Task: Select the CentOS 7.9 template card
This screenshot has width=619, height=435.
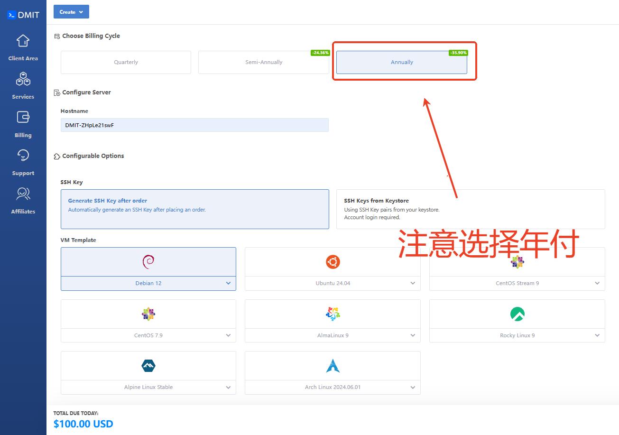Action: tap(148, 321)
